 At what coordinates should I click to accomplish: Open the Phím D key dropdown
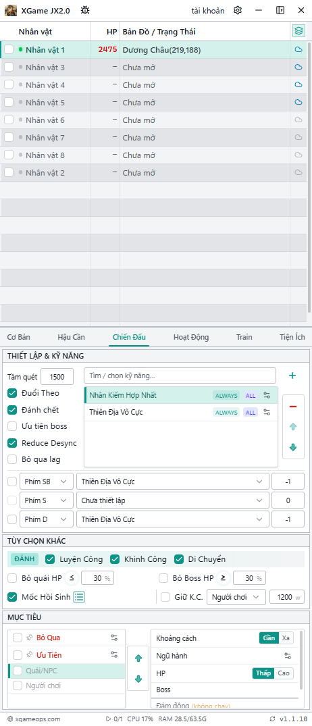pyautogui.click(x=47, y=519)
